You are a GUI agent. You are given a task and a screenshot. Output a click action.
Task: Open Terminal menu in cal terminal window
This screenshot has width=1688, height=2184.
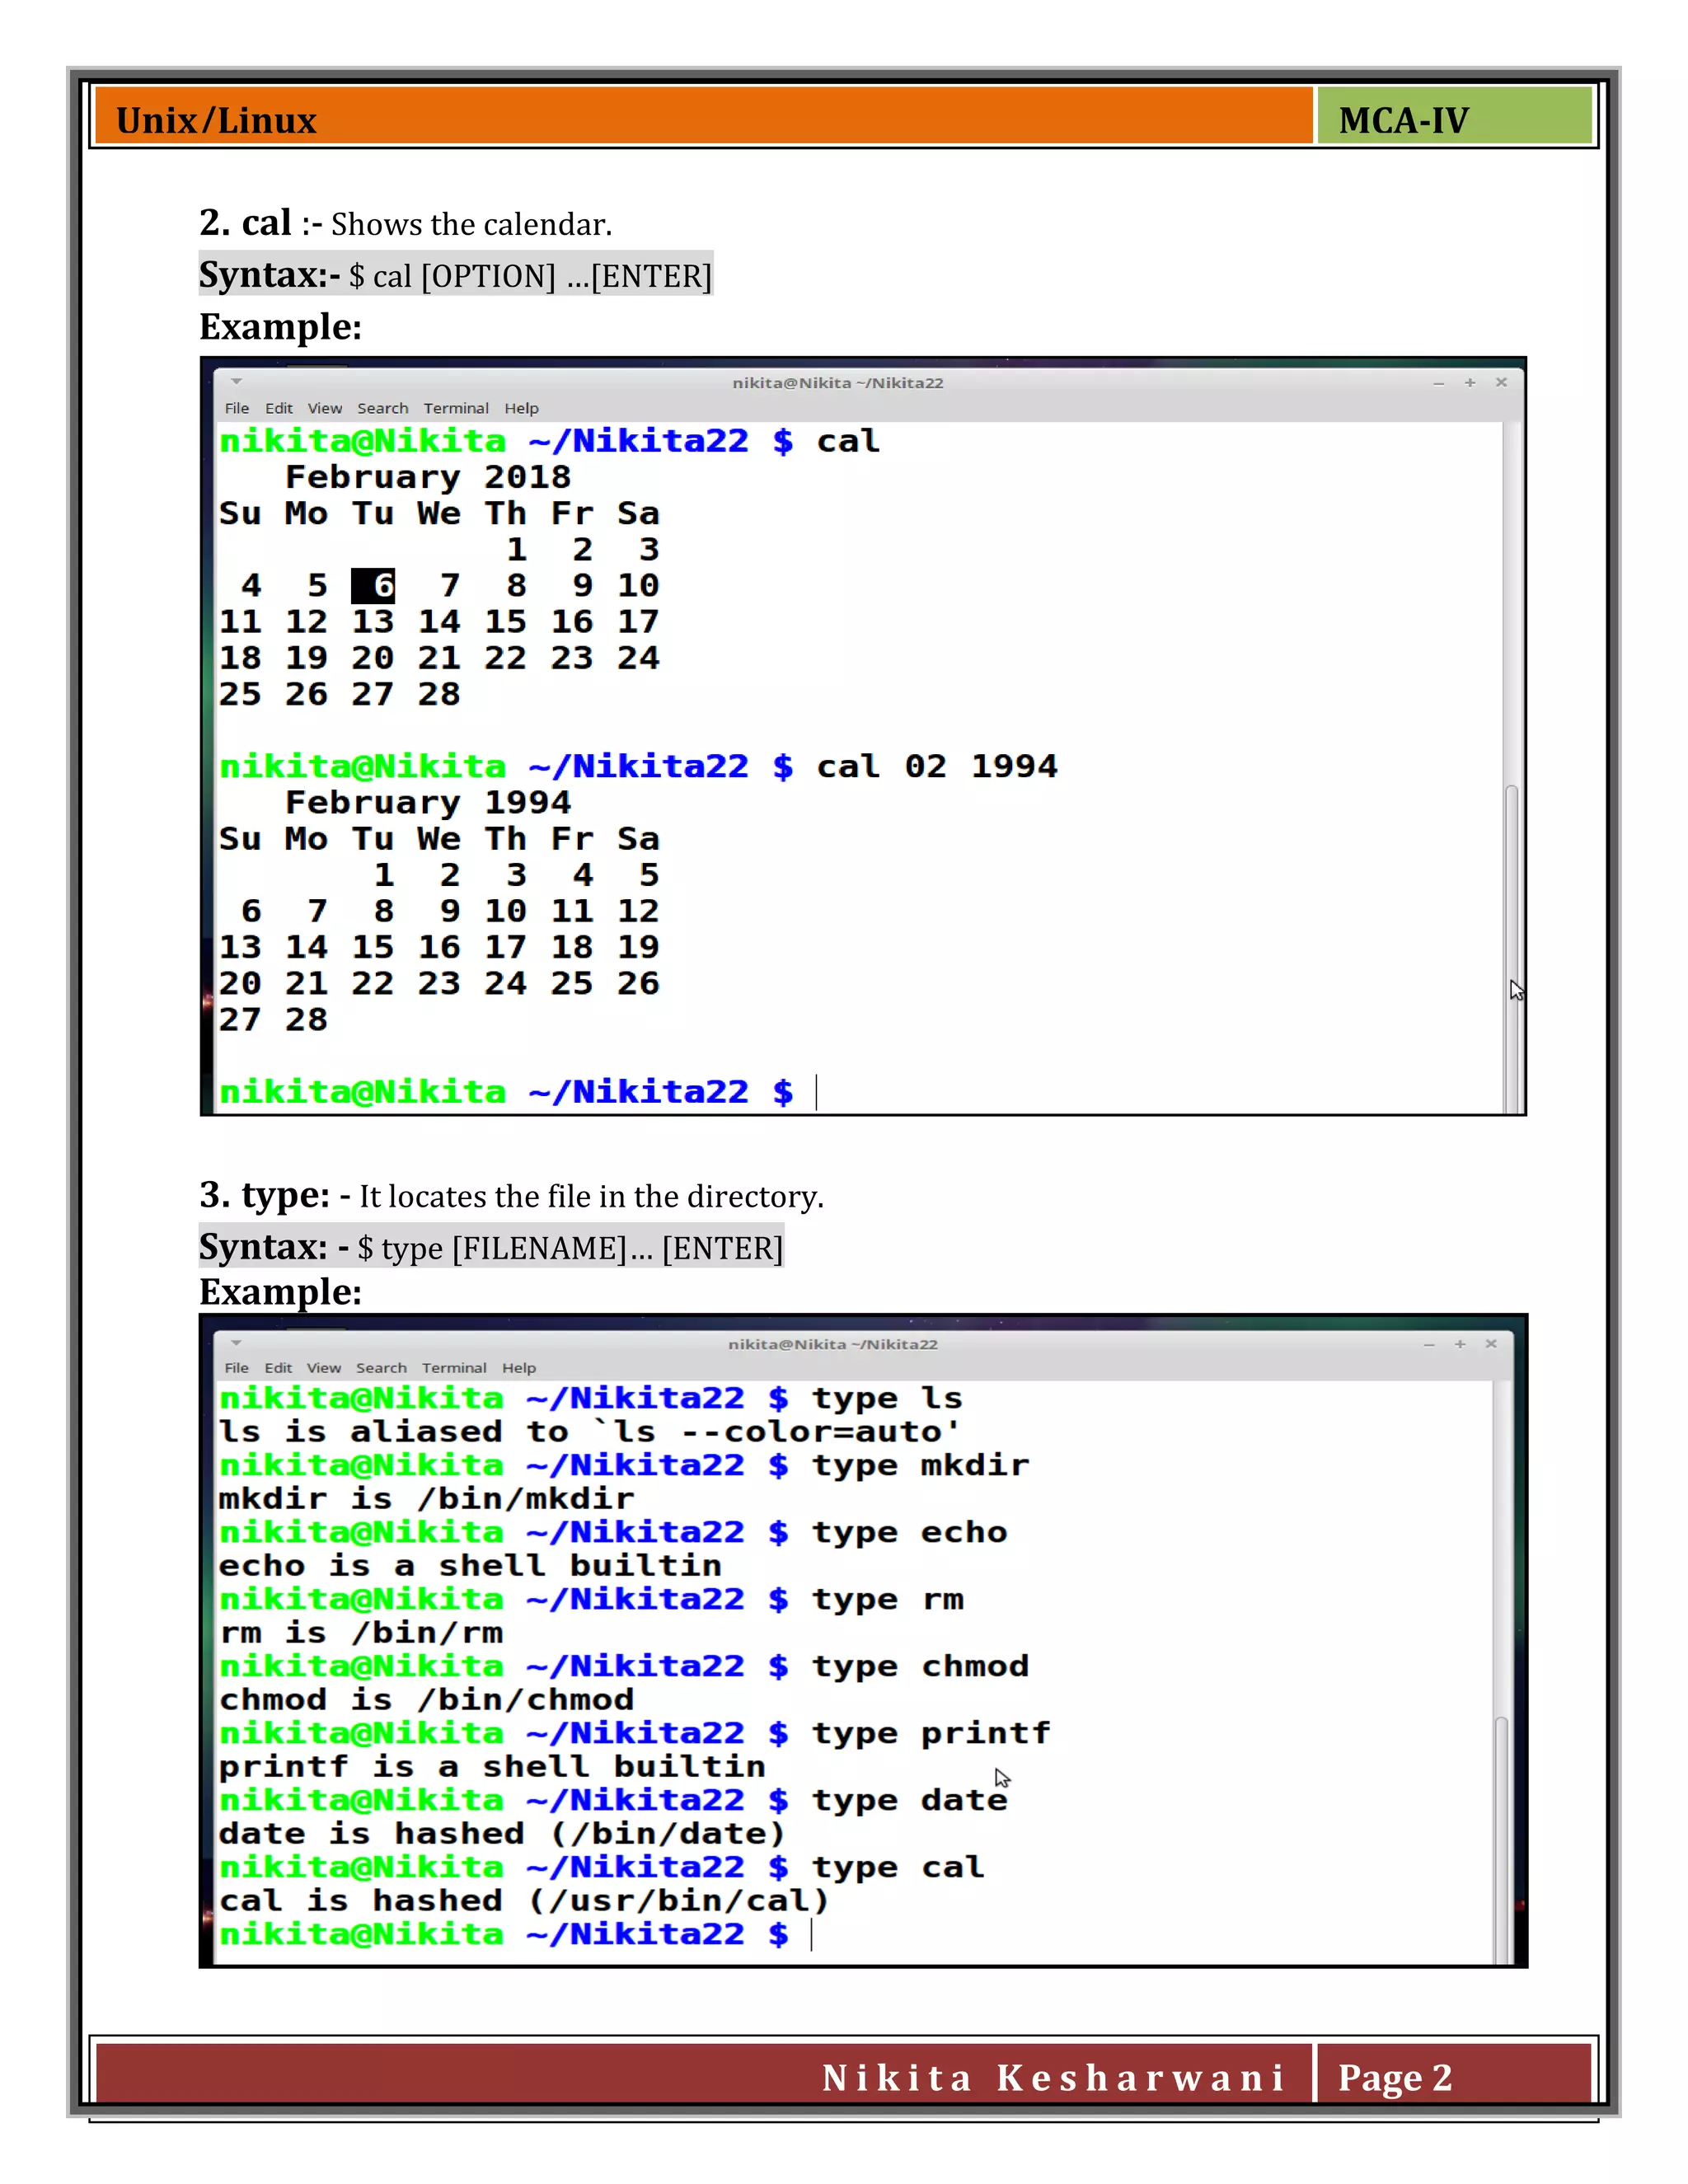point(456,408)
